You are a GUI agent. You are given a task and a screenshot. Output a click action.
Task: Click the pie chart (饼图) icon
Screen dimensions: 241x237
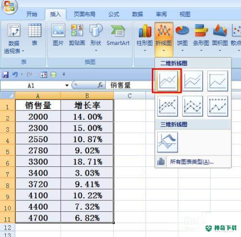click(x=182, y=38)
